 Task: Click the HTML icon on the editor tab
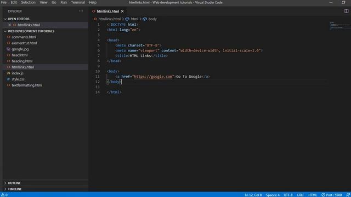point(94,11)
